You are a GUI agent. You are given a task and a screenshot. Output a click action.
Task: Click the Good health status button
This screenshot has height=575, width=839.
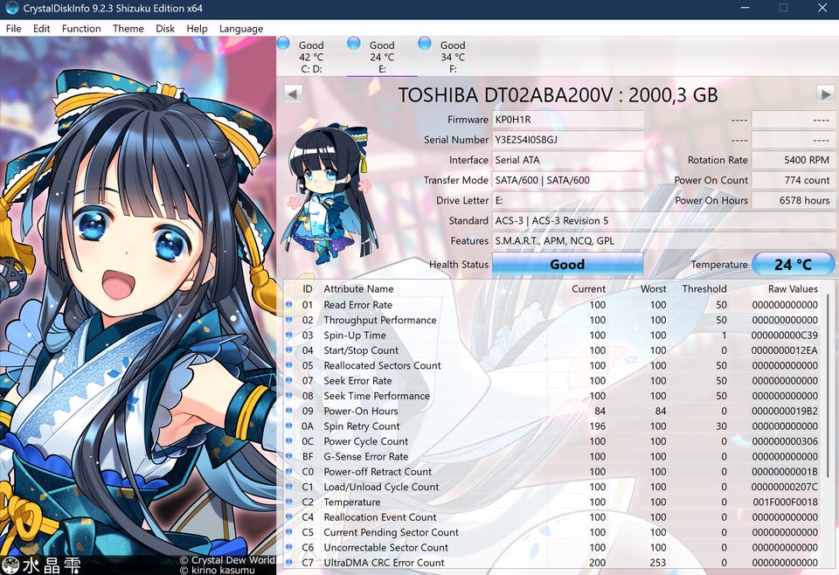pyautogui.click(x=567, y=264)
